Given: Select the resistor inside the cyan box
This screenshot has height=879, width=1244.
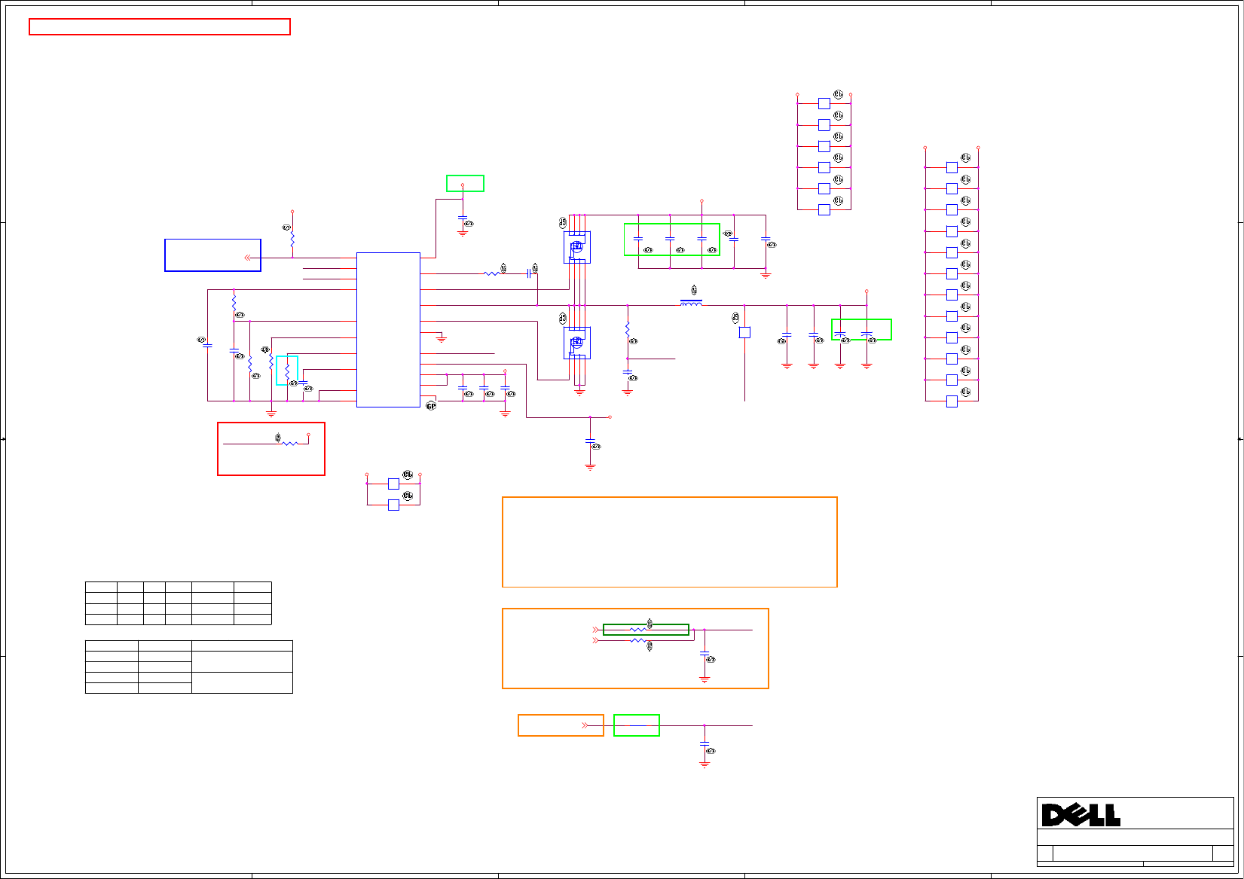Looking at the screenshot, I should click(287, 371).
